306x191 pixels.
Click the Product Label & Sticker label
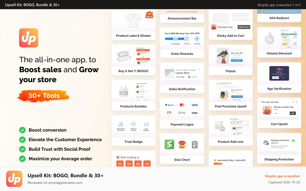tap(133, 36)
